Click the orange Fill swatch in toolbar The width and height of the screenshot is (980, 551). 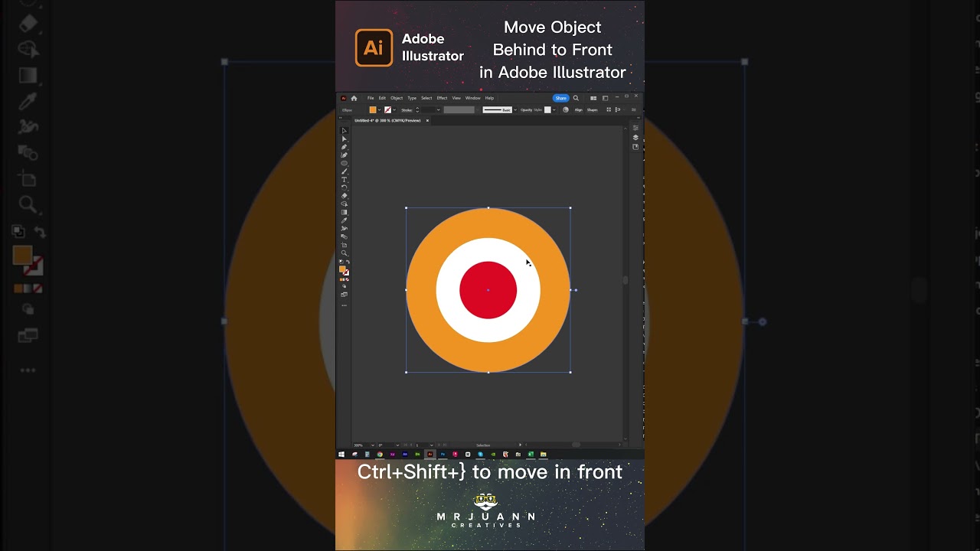pos(342,269)
